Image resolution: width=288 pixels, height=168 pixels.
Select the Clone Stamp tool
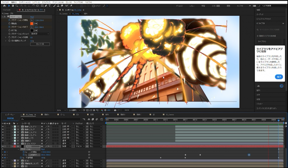click(x=58, y=6)
